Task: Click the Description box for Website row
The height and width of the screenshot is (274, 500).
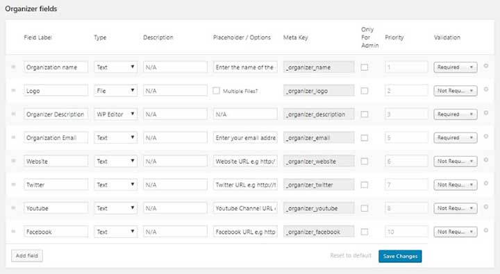Action: 175,161
